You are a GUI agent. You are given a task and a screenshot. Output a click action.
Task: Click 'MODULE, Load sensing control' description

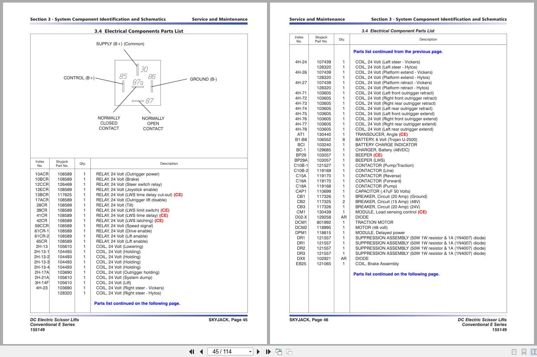[x=386, y=212]
